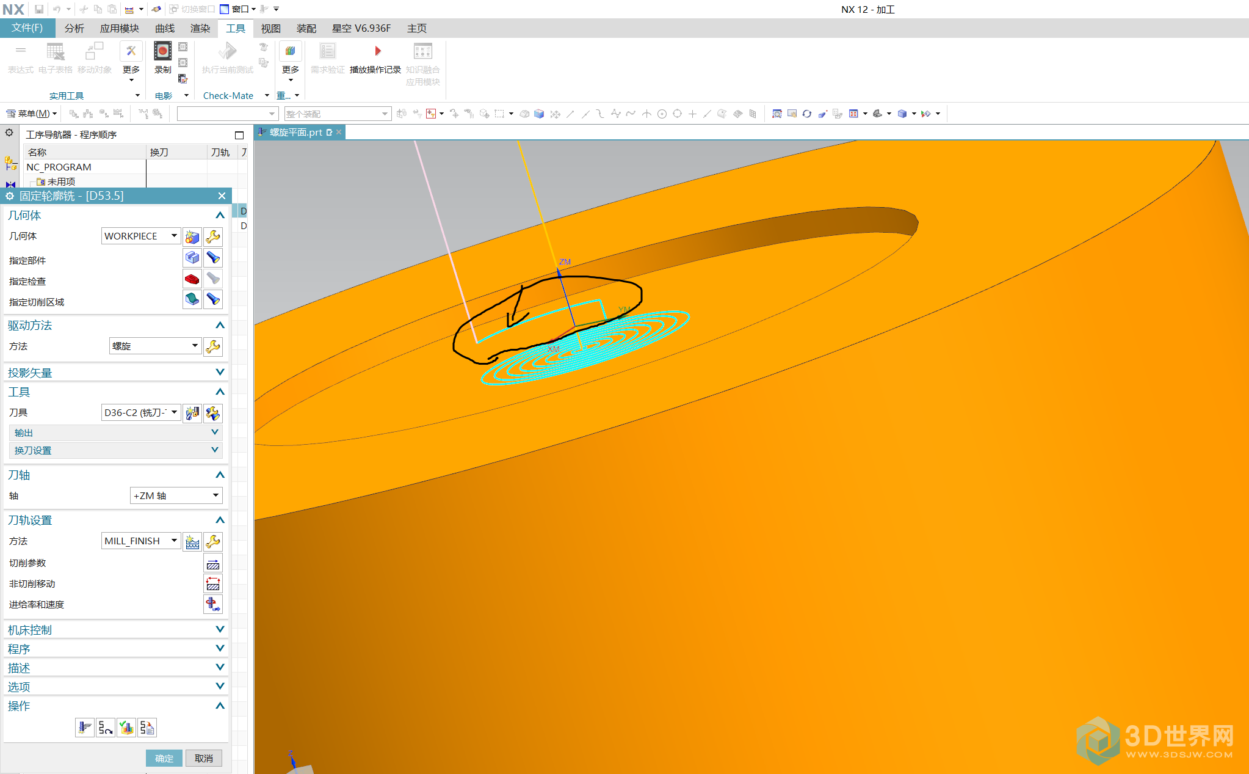Verify tool path icon in 操作 section
The image size is (1249, 774).
[x=126, y=728]
